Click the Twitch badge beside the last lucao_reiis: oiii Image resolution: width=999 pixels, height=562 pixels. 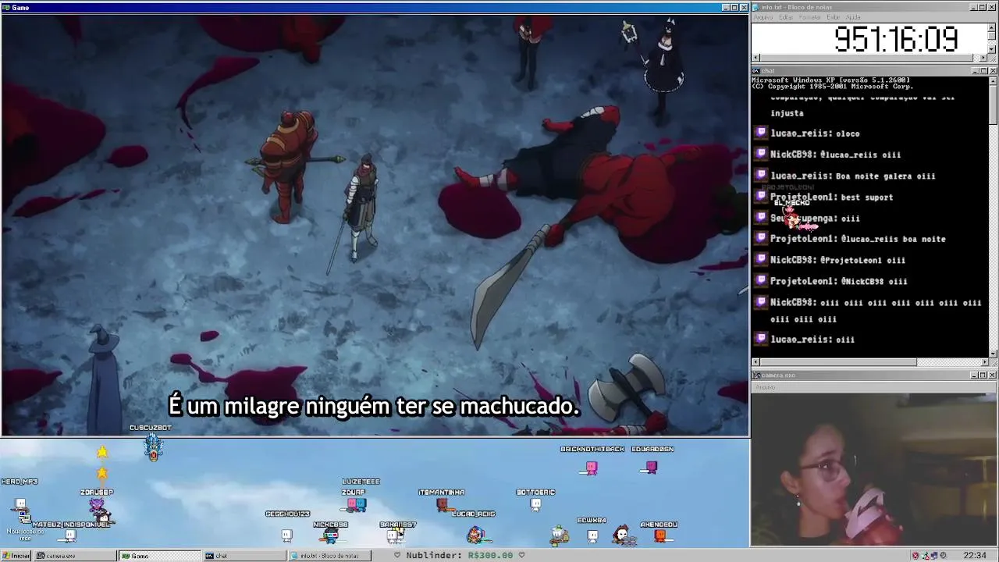[762, 339]
